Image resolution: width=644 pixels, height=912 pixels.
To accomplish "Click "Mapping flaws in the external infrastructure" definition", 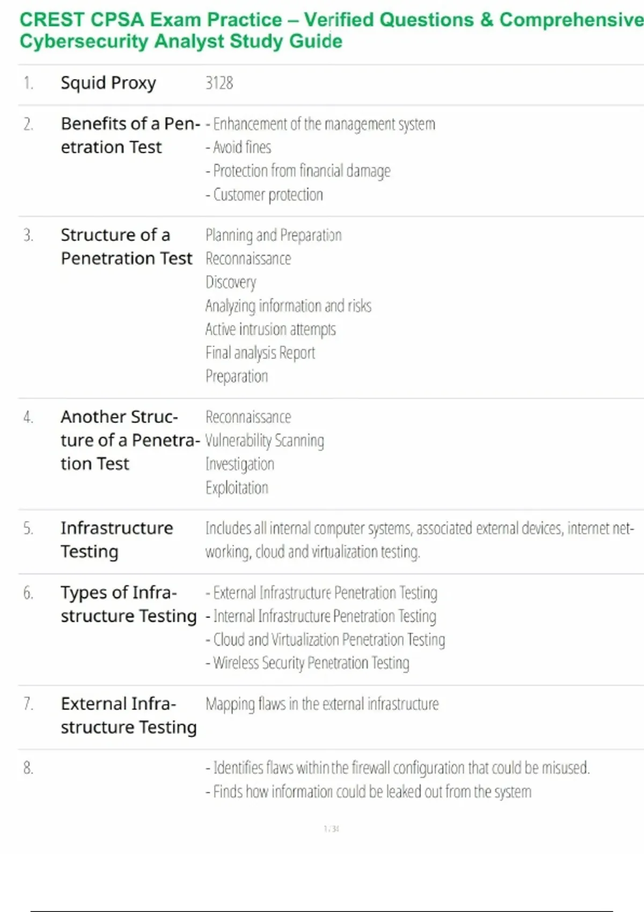I will (x=322, y=704).
